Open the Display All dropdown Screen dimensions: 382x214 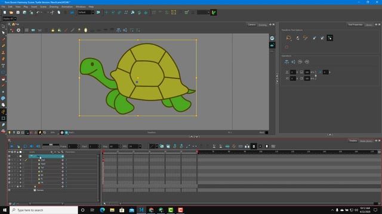point(15,18)
